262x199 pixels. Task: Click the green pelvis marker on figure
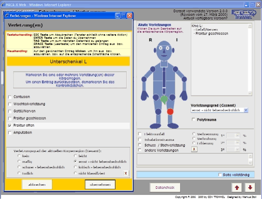tap(164, 100)
